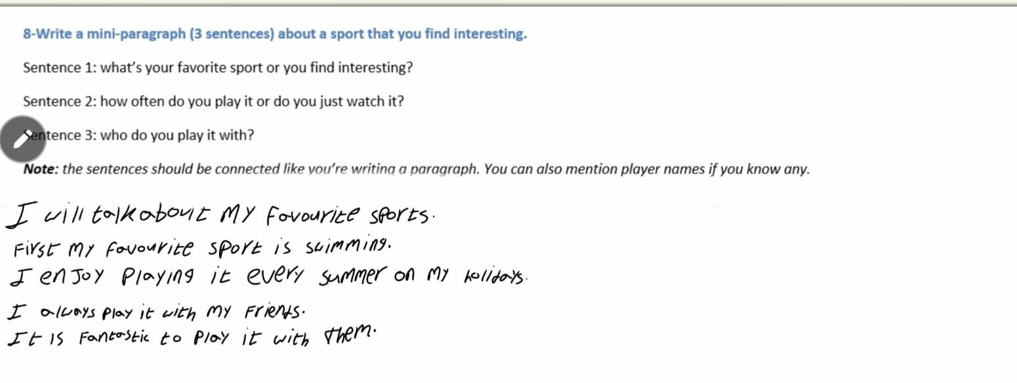Click the words 'sport that you find interesting'
The image size is (1017, 383).
click(x=423, y=34)
